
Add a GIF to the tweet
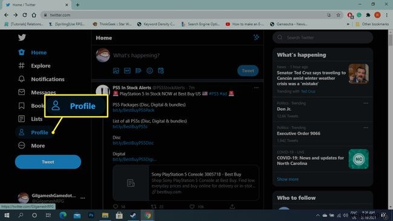[x=128, y=71]
